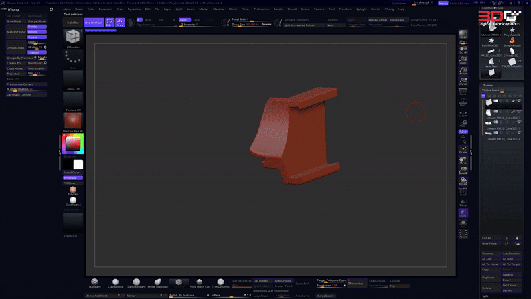531x299 pixels.
Task: Select the ZModeler brush thumbnail
Action: click(73, 39)
